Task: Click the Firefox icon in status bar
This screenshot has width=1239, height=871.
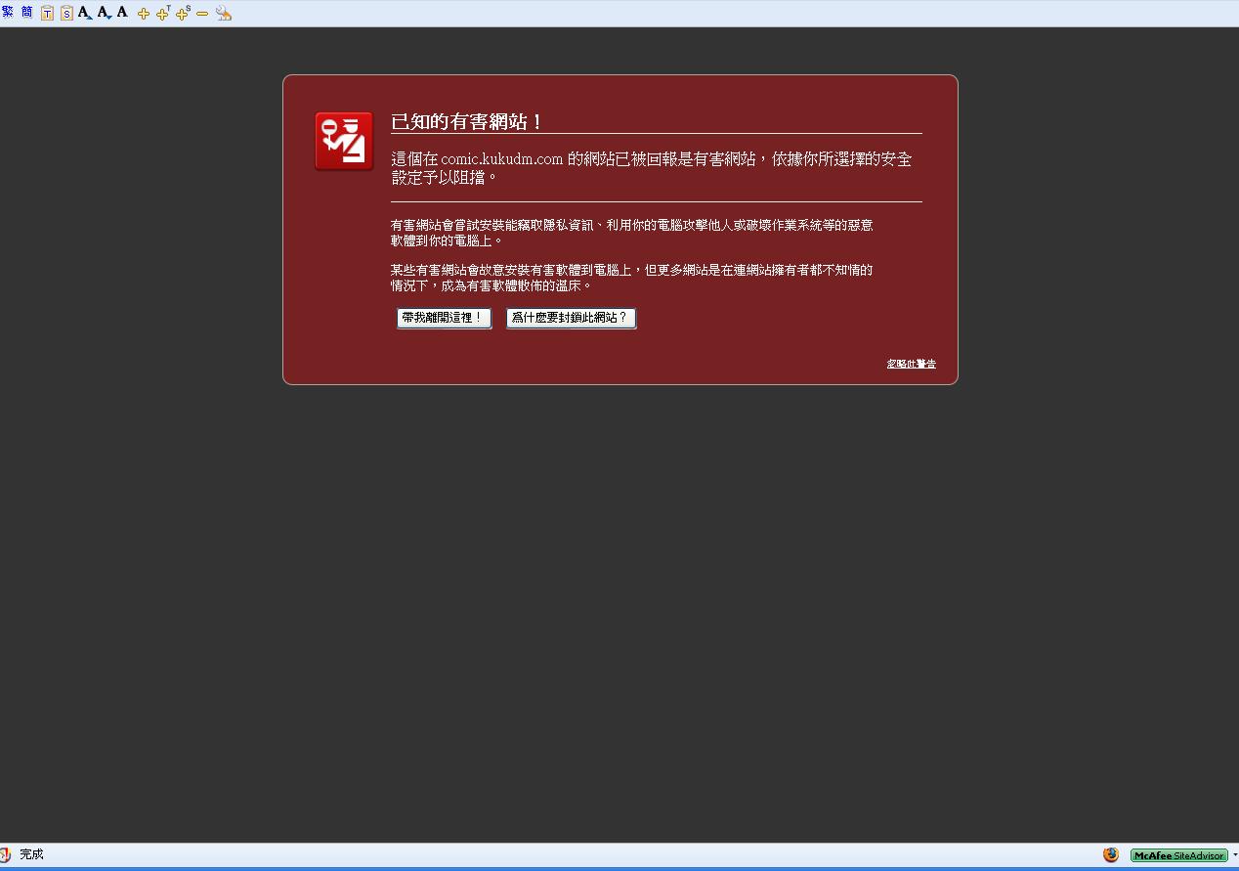Action: [1111, 854]
